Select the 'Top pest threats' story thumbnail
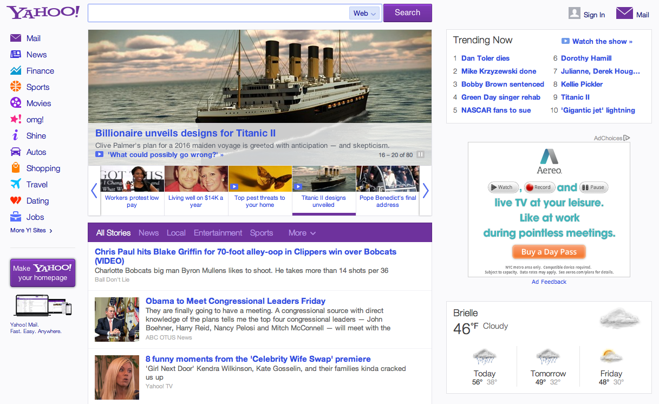 [260, 180]
